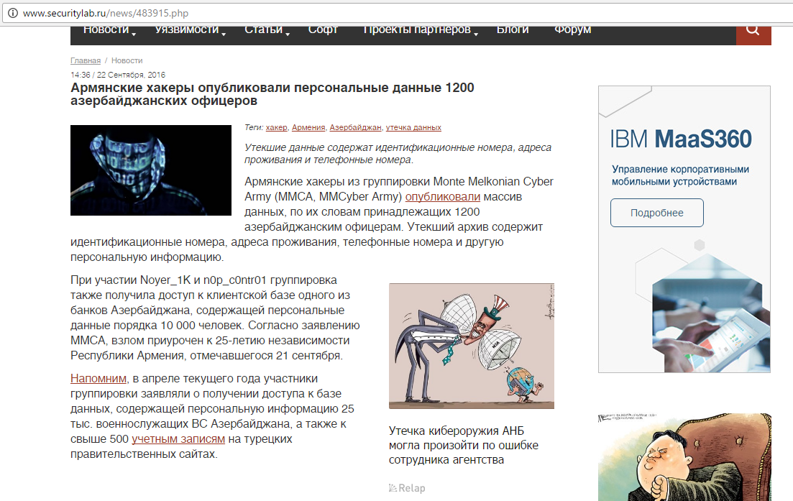Open the Уязвимости menu
This screenshot has width=793, height=501.
[187, 30]
